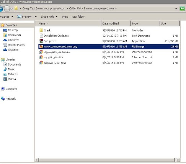Click the Print toolbar button
Screen dimensions: 186x164
65,16
